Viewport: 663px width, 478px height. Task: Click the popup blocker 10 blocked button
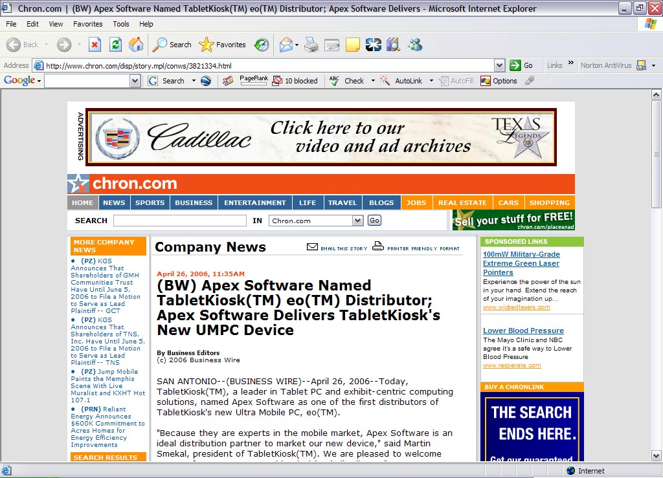click(295, 81)
